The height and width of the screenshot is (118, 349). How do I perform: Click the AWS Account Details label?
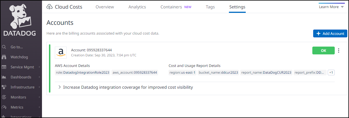(x=72, y=66)
